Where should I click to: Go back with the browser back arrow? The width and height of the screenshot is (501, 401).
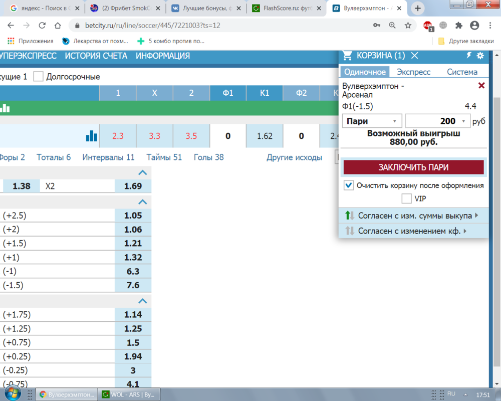coord(11,25)
